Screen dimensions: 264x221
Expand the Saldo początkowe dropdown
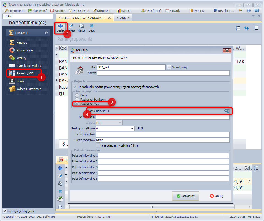[132, 128]
